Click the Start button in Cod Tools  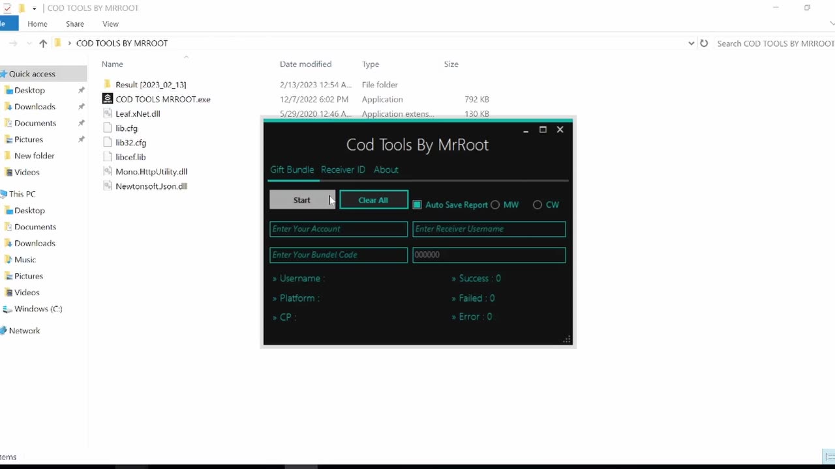[302, 200]
